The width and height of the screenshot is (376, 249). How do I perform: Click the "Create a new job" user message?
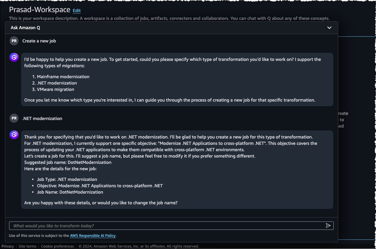click(x=39, y=41)
